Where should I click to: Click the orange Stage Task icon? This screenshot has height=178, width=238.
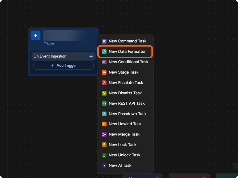(x=104, y=72)
